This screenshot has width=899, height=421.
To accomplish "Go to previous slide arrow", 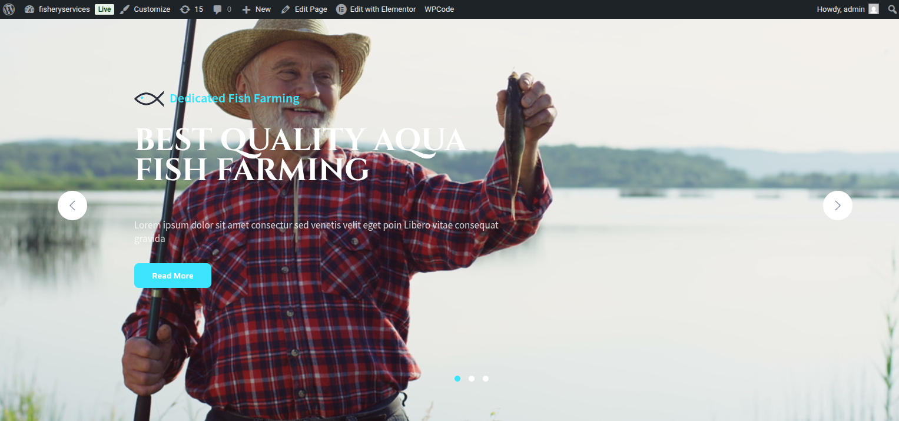I will (72, 205).
